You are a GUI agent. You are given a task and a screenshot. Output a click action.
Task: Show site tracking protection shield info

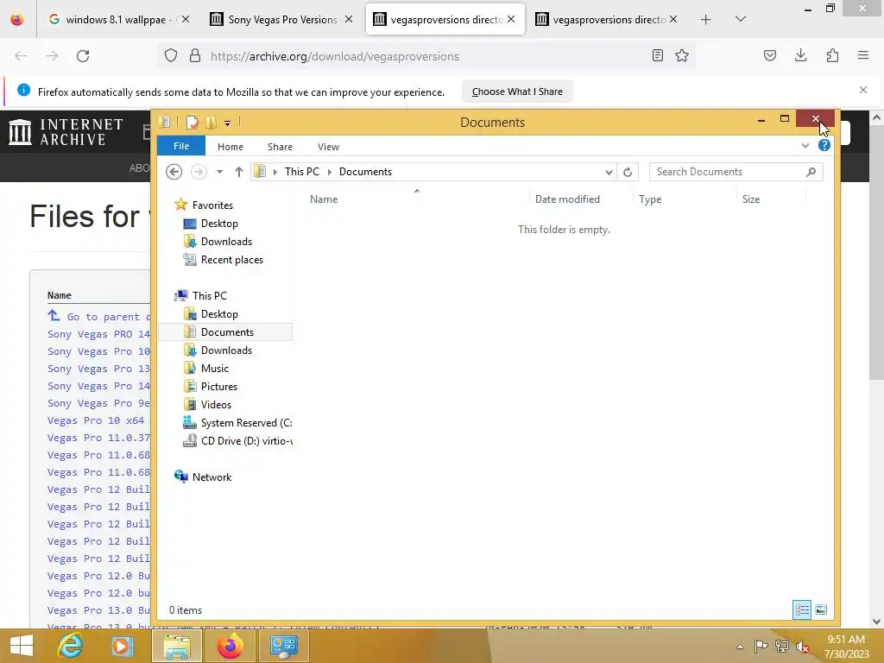[x=171, y=56]
